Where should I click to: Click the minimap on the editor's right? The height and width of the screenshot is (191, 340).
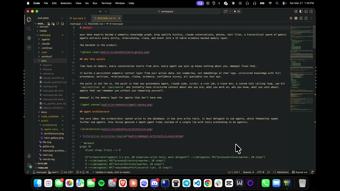click(301, 69)
